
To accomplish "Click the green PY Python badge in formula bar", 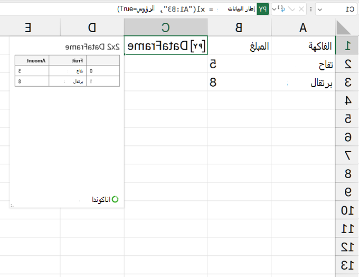I will coord(262,9).
